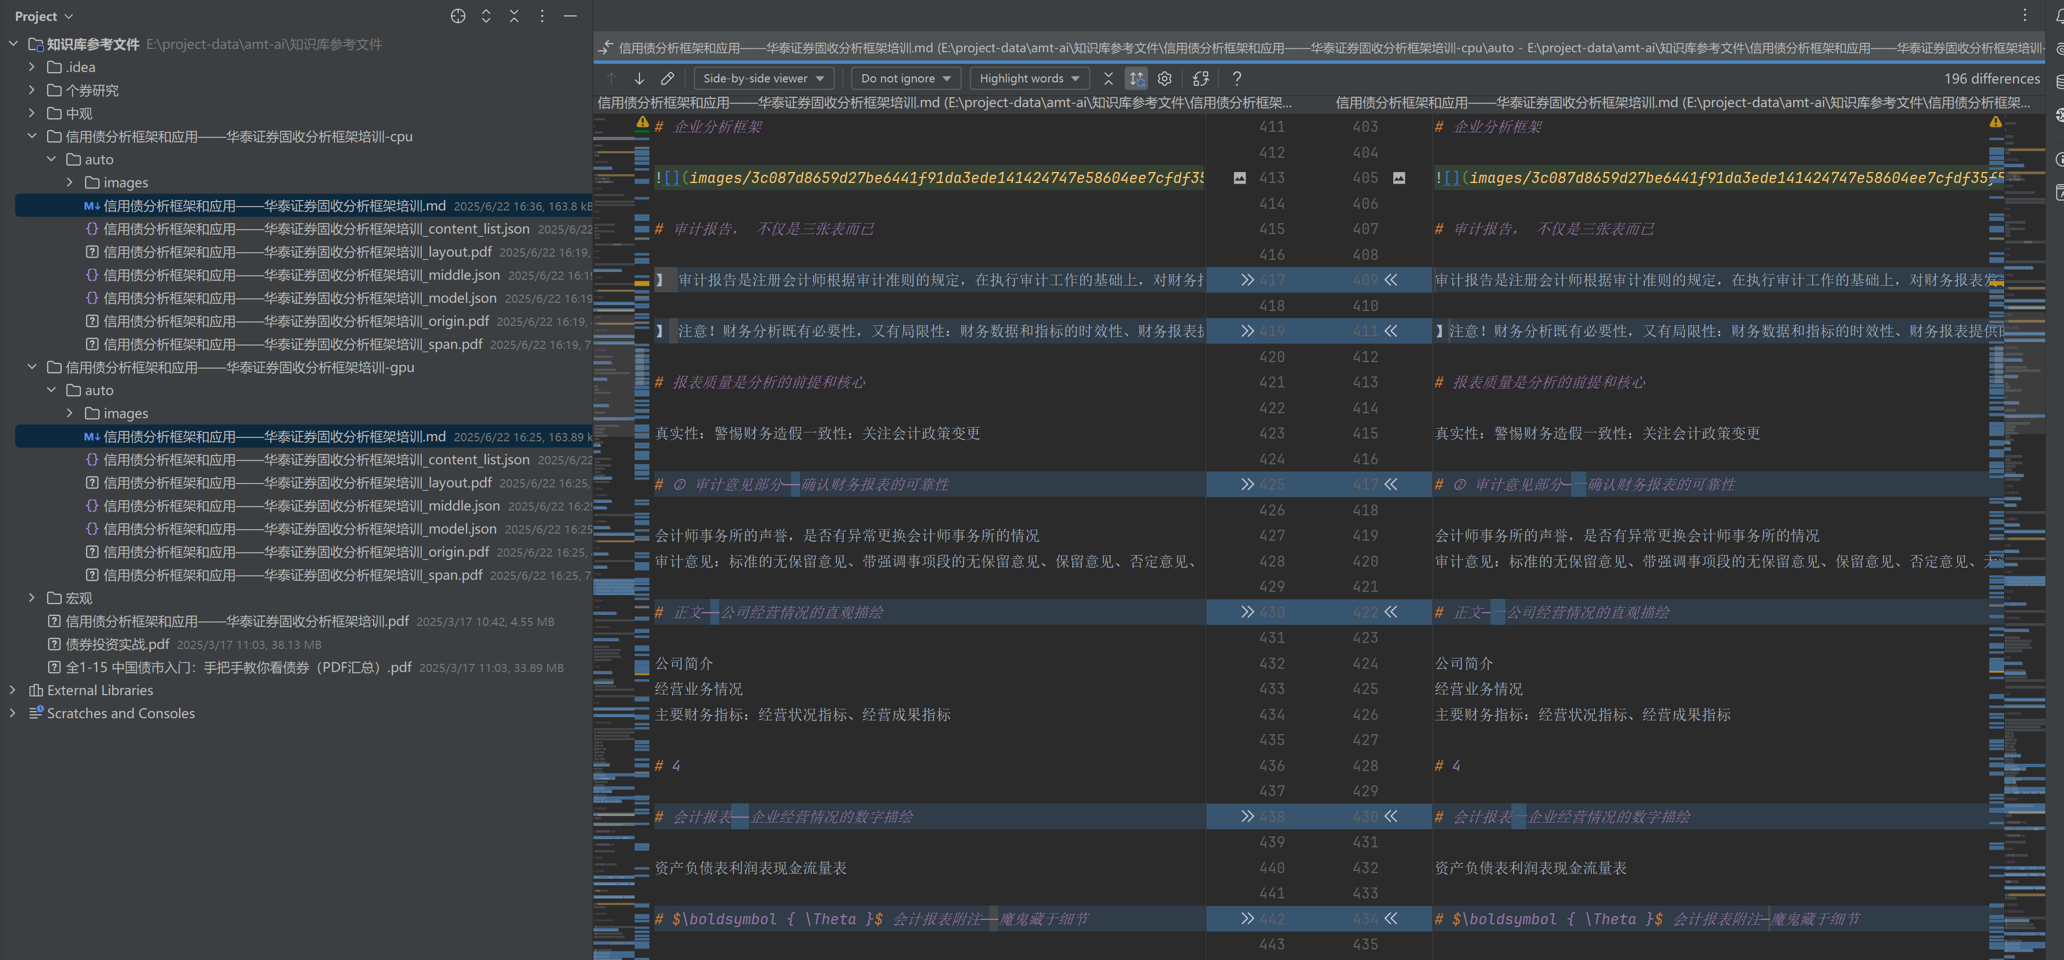
Task: Expand images folder under gpu auto
Action: point(70,413)
